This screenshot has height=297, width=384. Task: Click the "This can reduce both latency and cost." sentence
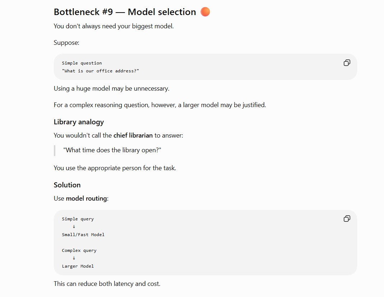pyautogui.click(x=107, y=284)
